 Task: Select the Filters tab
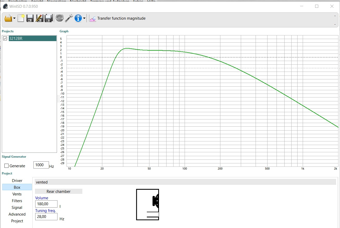(17, 201)
